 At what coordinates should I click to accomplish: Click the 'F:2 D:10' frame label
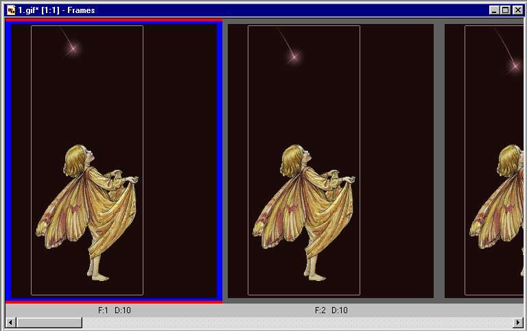click(x=331, y=310)
